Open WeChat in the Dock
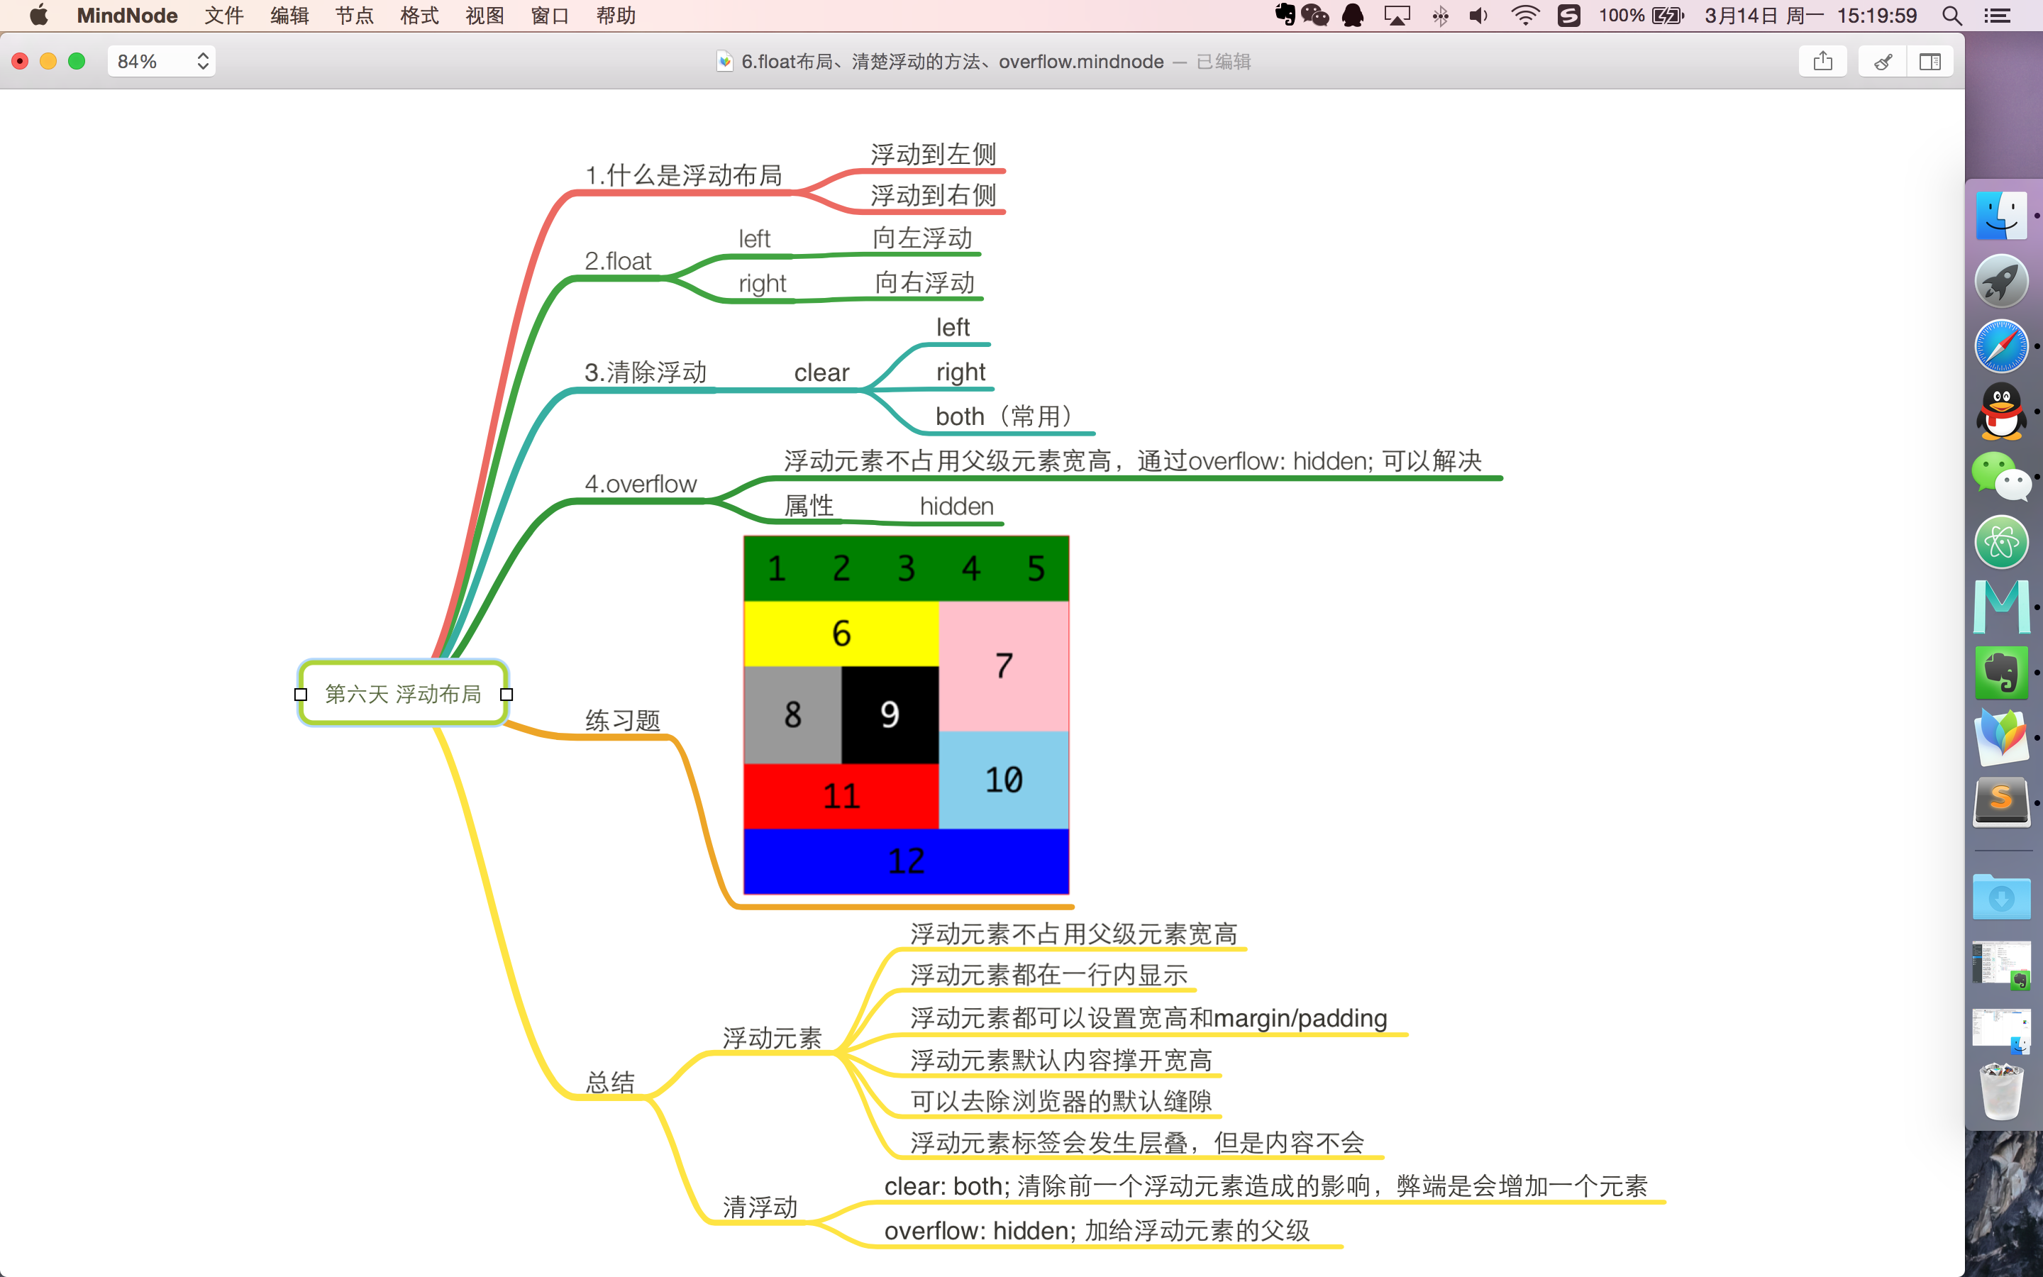 2002,477
